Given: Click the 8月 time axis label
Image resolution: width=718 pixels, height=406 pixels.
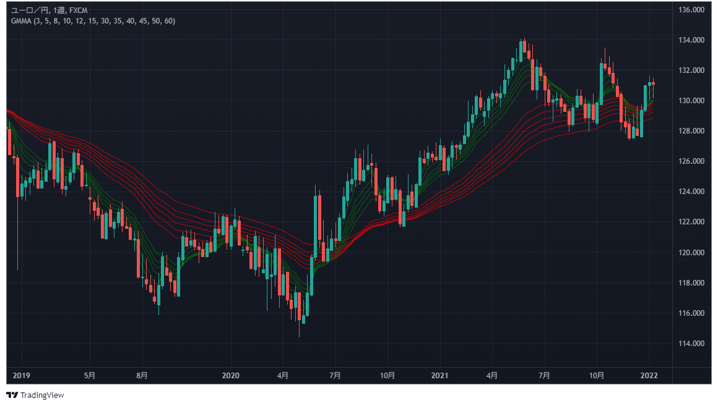Looking at the screenshot, I should [142, 375].
